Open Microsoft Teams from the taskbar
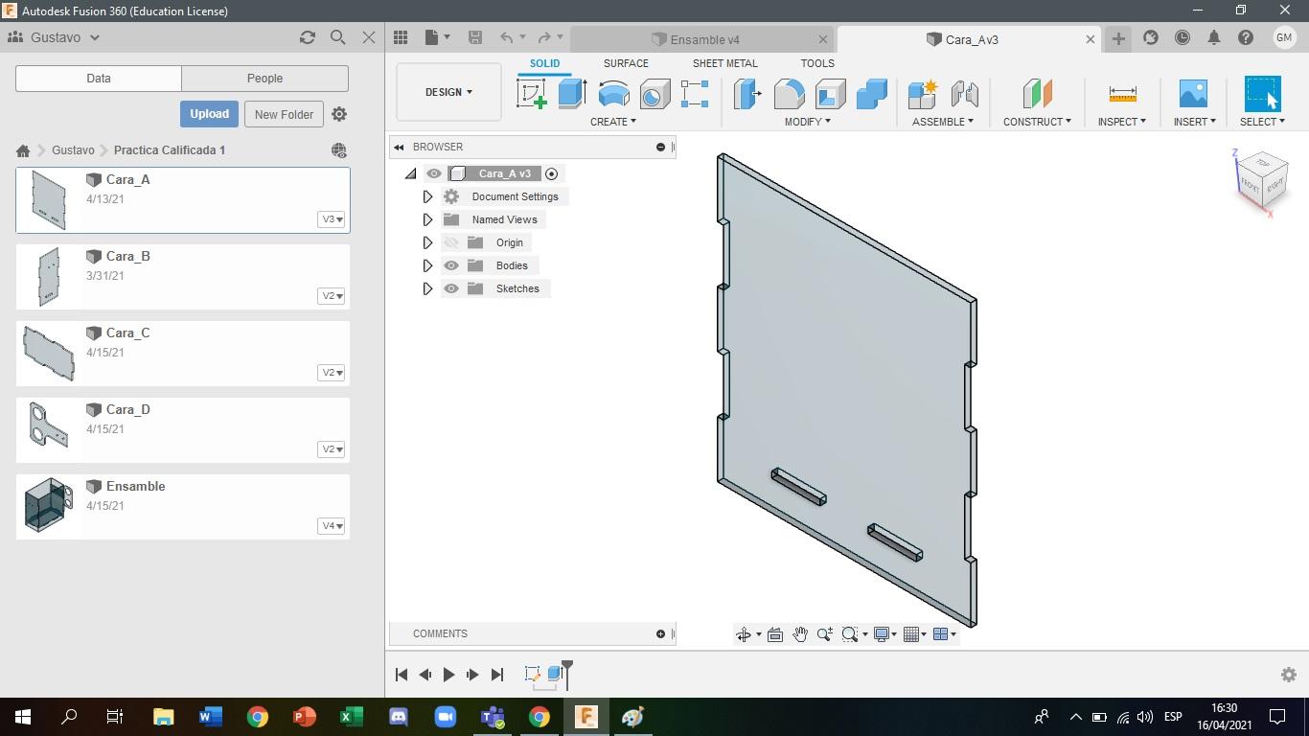The width and height of the screenshot is (1309, 736). 493,717
